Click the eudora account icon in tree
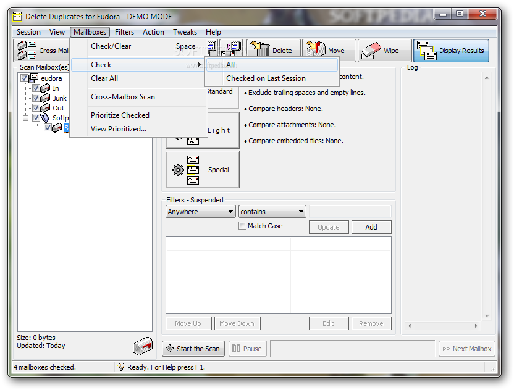This screenshot has height=390, width=514. point(33,78)
